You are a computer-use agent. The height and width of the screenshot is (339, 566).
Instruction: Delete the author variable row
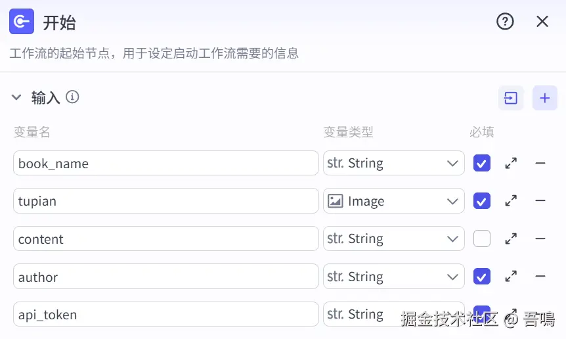pos(540,277)
